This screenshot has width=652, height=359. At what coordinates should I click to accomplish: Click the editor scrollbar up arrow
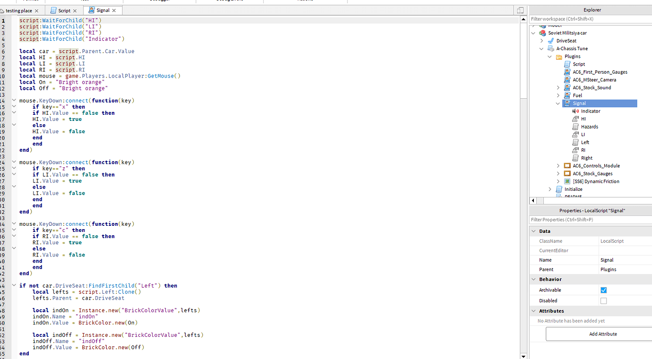(523, 19)
